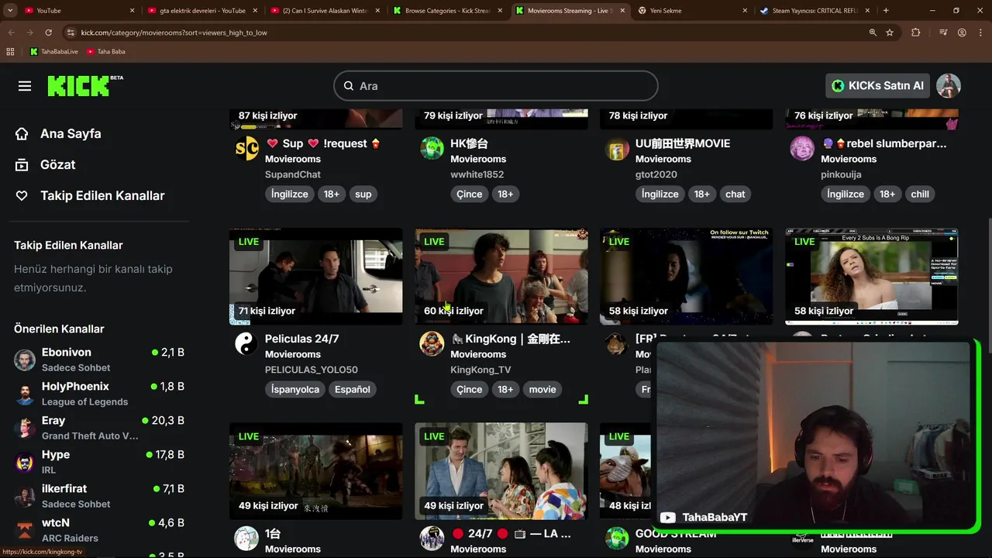Click HolyPhoenix avatar in recommended channels
The width and height of the screenshot is (992, 558).
[25, 394]
